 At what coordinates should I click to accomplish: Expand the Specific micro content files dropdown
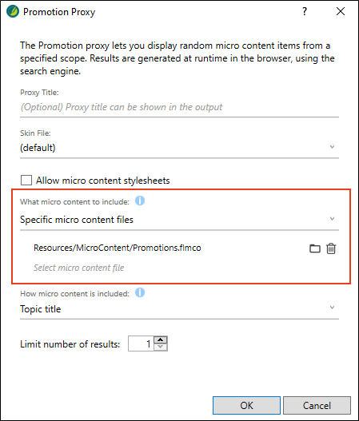point(179,220)
